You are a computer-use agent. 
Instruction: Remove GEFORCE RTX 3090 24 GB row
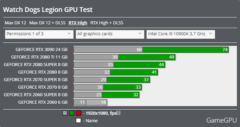click(x=70, y=50)
